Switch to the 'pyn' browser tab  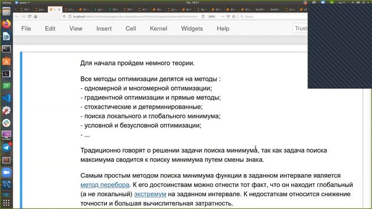(x=99, y=9)
